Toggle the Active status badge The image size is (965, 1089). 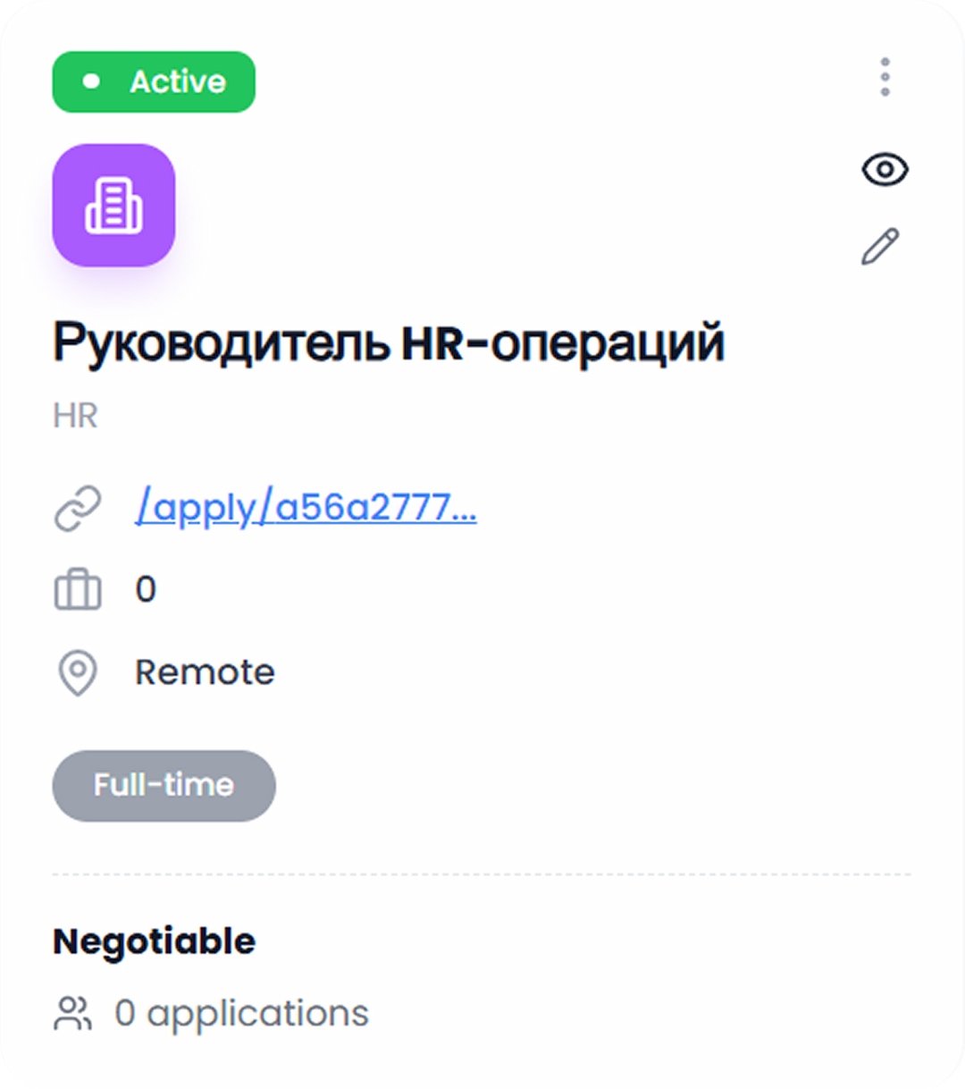[x=153, y=81]
